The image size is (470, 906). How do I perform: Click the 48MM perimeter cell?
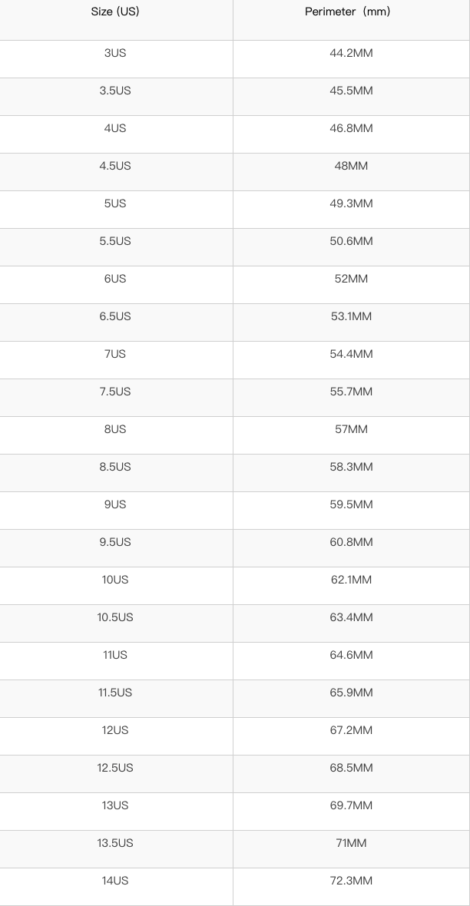point(351,166)
